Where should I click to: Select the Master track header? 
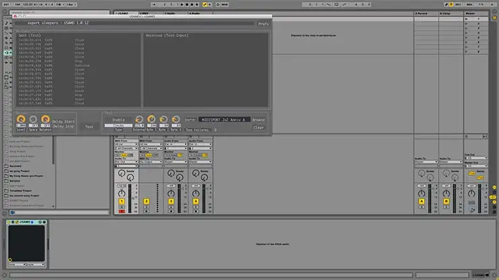click(476, 13)
